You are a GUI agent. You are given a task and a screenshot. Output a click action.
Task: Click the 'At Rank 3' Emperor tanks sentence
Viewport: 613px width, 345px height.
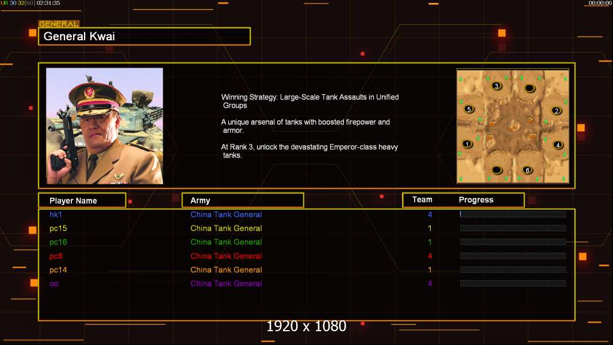click(309, 151)
